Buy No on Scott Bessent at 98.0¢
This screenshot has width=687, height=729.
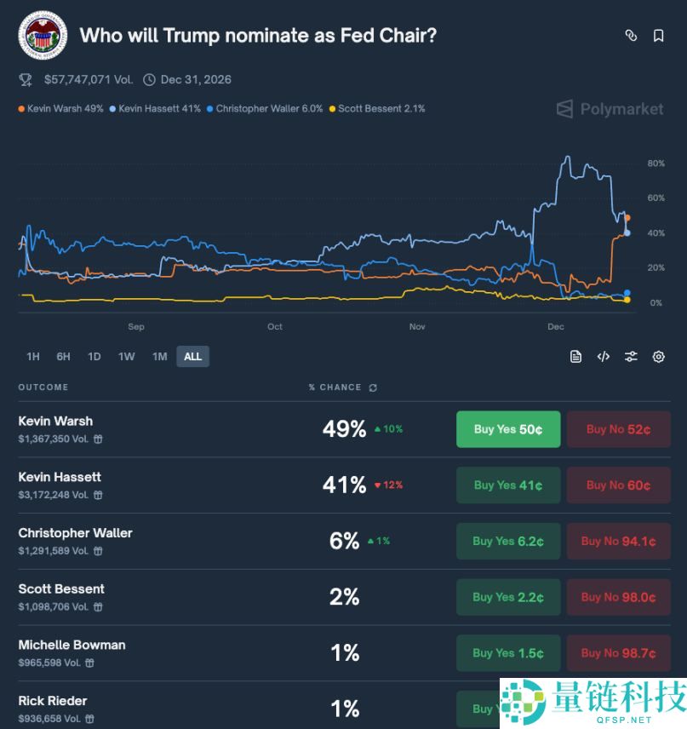618,597
